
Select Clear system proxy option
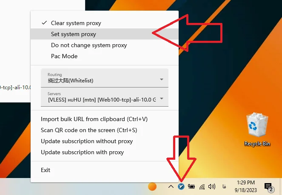[x=76, y=23]
